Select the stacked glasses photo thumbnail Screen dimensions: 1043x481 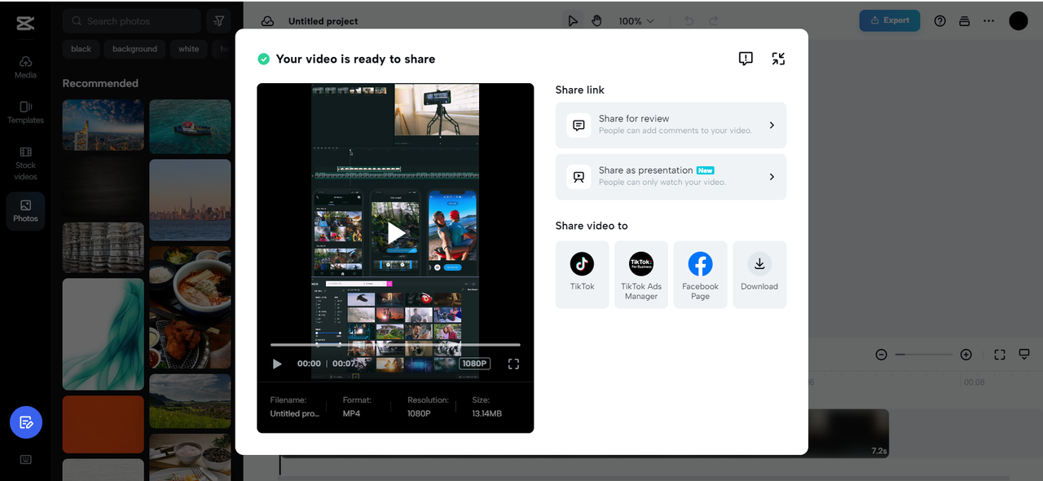(x=103, y=247)
